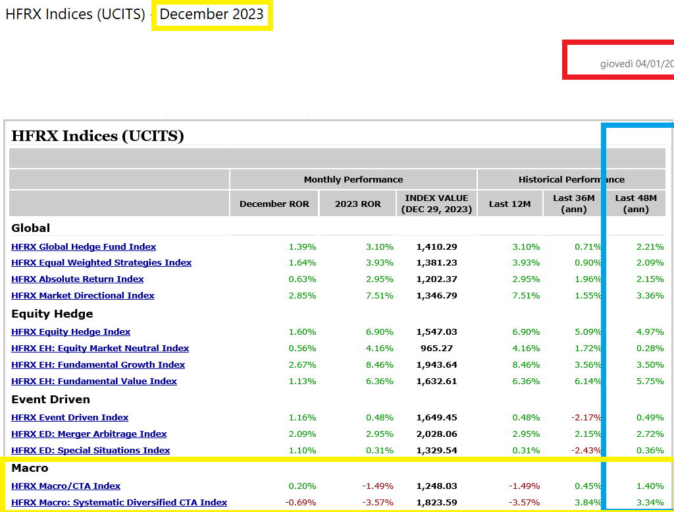Click index value 1,649.45
The height and width of the screenshot is (512, 674).
[x=436, y=418]
